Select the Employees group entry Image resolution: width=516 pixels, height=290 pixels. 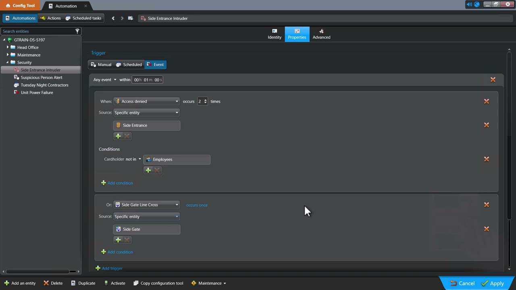[x=177, y=159]
